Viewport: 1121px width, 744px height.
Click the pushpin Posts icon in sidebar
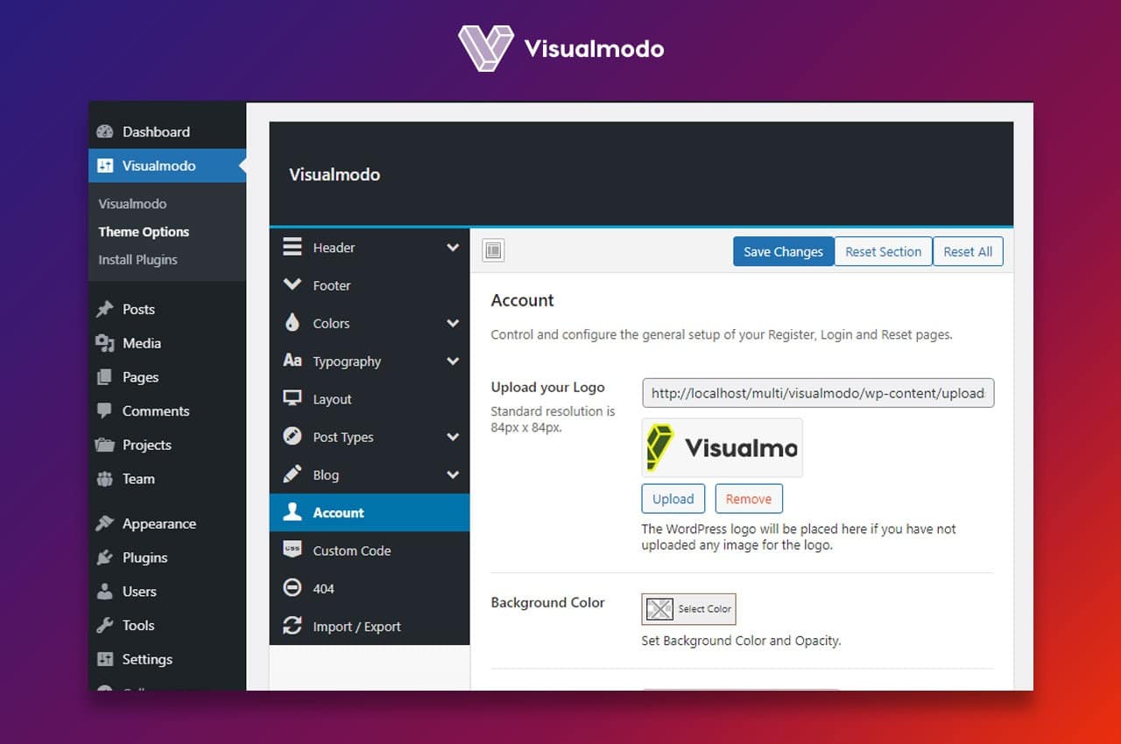coord(105,309)
